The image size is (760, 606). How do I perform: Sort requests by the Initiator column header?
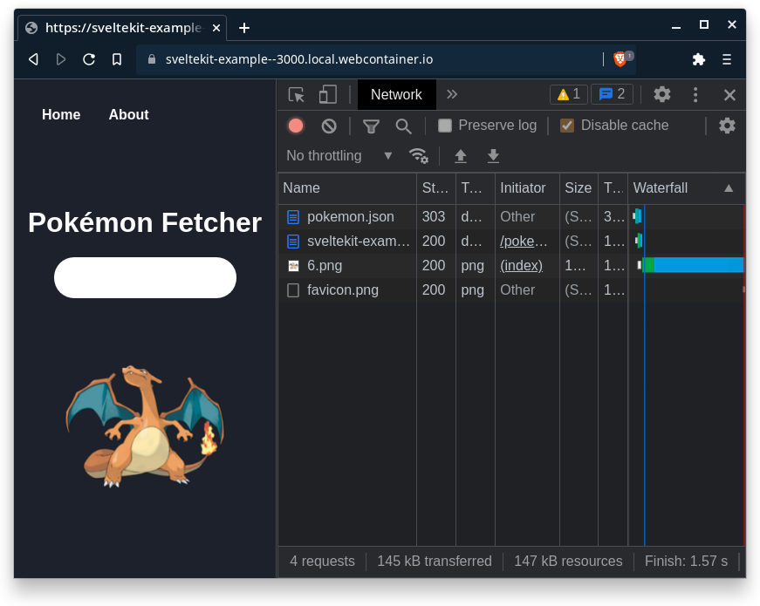(527, 188)
